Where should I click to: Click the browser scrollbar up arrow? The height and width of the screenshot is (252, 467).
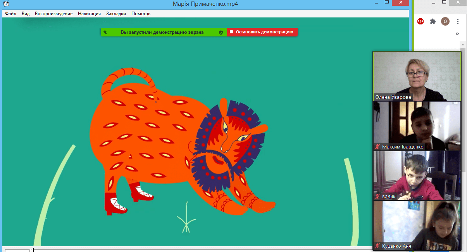(464, 45)
